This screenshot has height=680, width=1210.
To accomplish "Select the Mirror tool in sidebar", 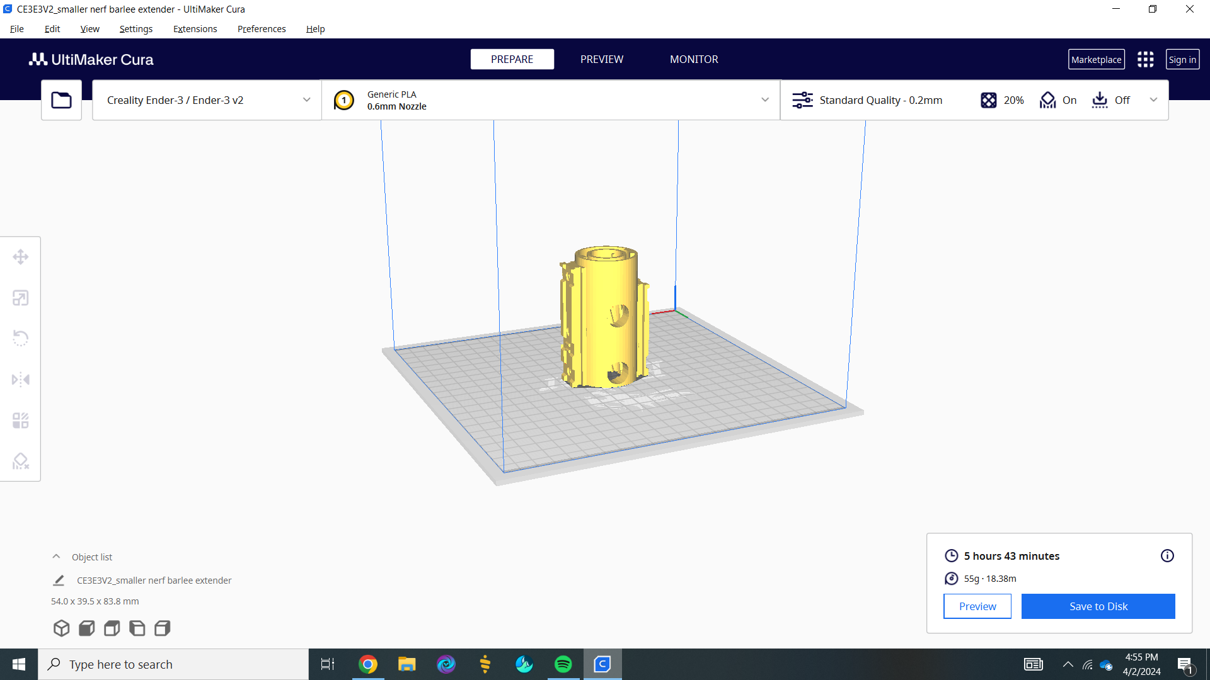I will [x=21, y=379].
